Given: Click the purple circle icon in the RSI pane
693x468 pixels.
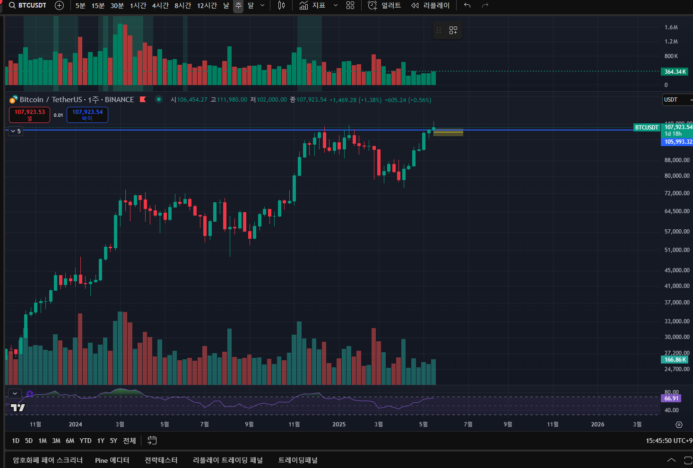Looking at the screenshot, I should 30,394.
